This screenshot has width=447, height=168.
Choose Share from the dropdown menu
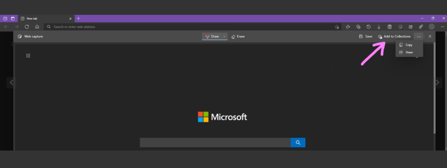click(409, 53)
